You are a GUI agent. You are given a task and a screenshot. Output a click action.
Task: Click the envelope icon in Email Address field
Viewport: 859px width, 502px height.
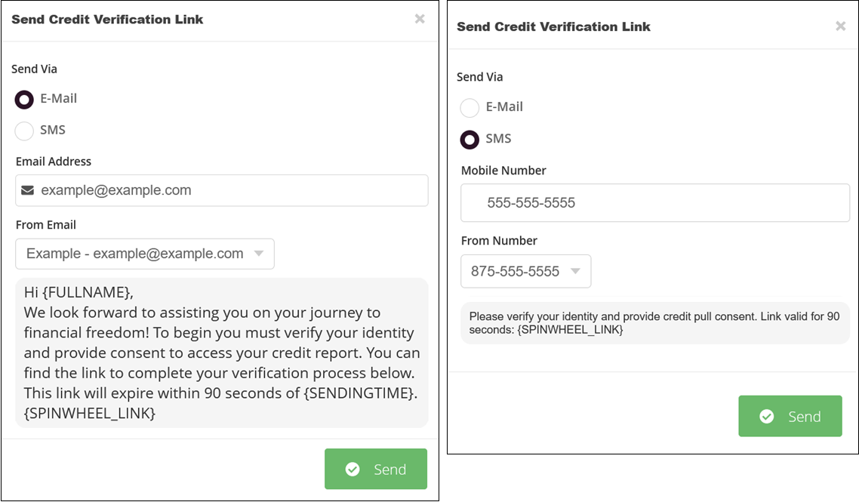point(28,190)
